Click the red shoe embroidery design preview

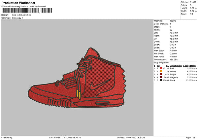pos(77,78)
